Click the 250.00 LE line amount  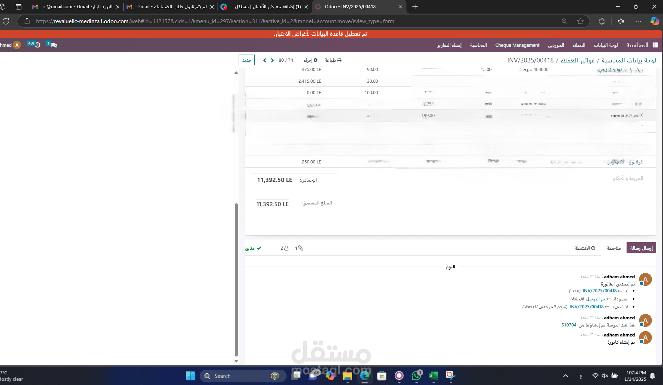click(311, 162)
